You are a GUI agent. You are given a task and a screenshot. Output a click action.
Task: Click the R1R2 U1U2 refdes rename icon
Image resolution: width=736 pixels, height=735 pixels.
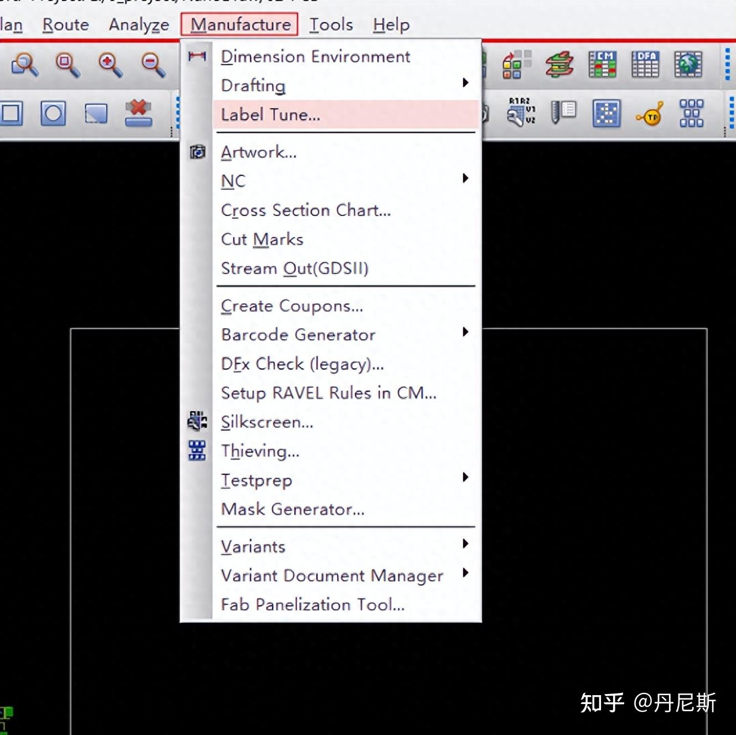click(x=522, y=112)
